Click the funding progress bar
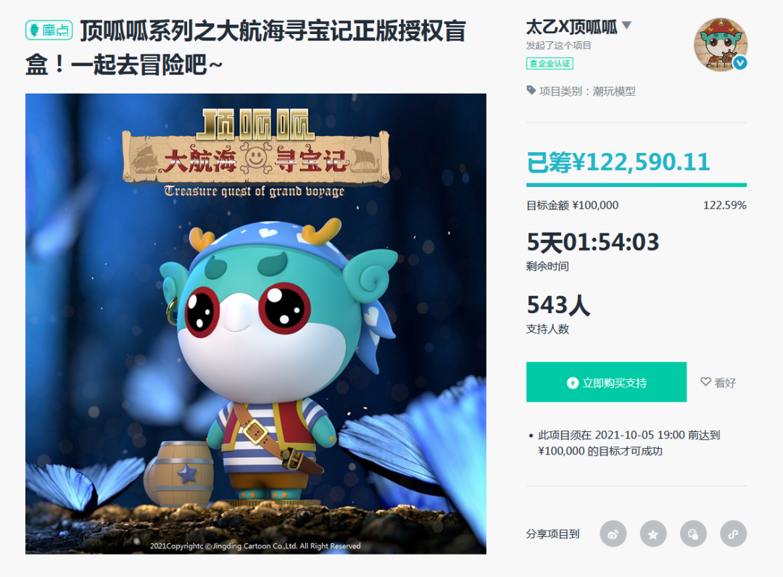Screen dimensions: 783x577 coord(637,185)
